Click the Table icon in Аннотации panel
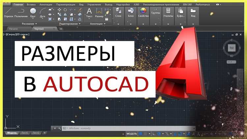Viewport: 247px width, 139px height. 107,19
